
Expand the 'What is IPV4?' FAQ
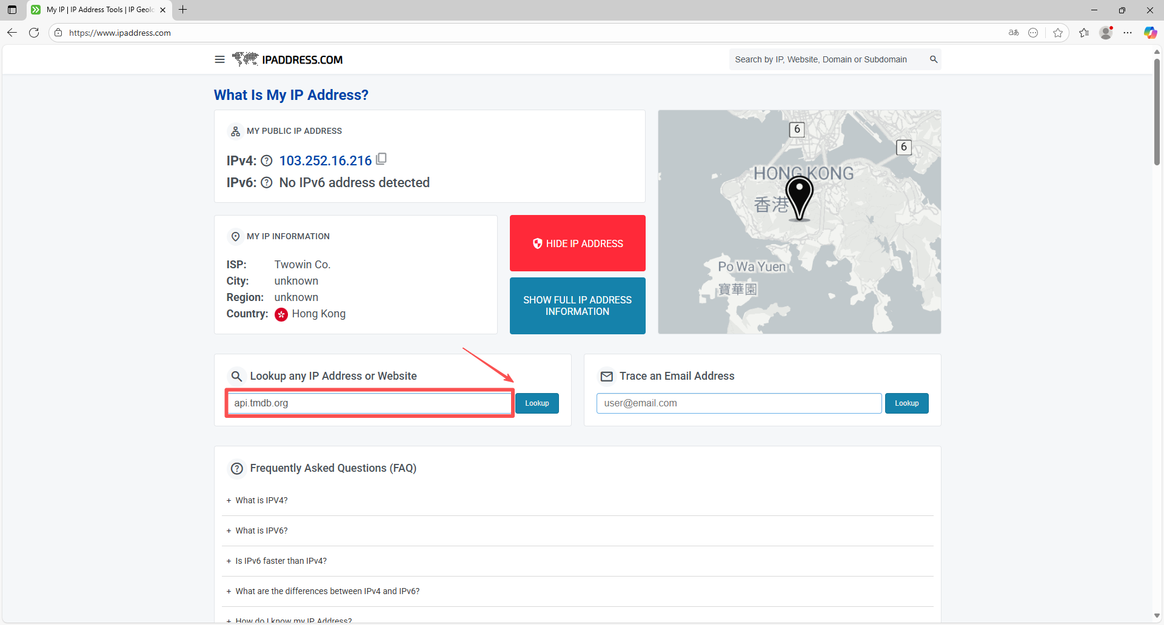point(577,500)
